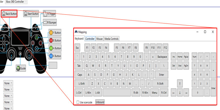Open the R Trigger mapping
This screenshot has width=220, height=110.
pos(49,14)
